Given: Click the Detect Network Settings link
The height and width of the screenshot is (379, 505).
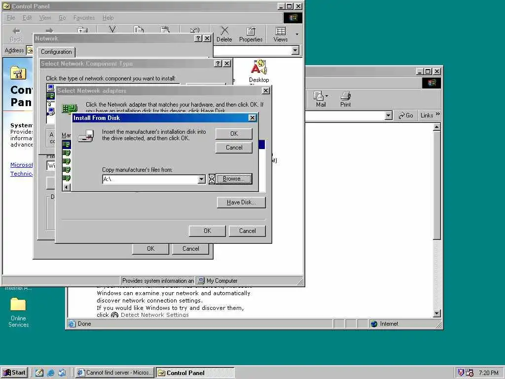Looking at the screenshot, I should click(154, 315).
